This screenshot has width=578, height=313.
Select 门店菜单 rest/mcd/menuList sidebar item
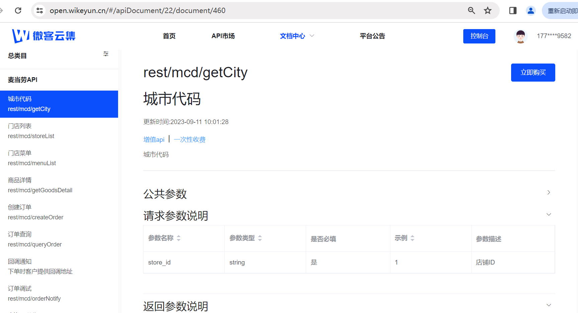(x=59, y=158)
